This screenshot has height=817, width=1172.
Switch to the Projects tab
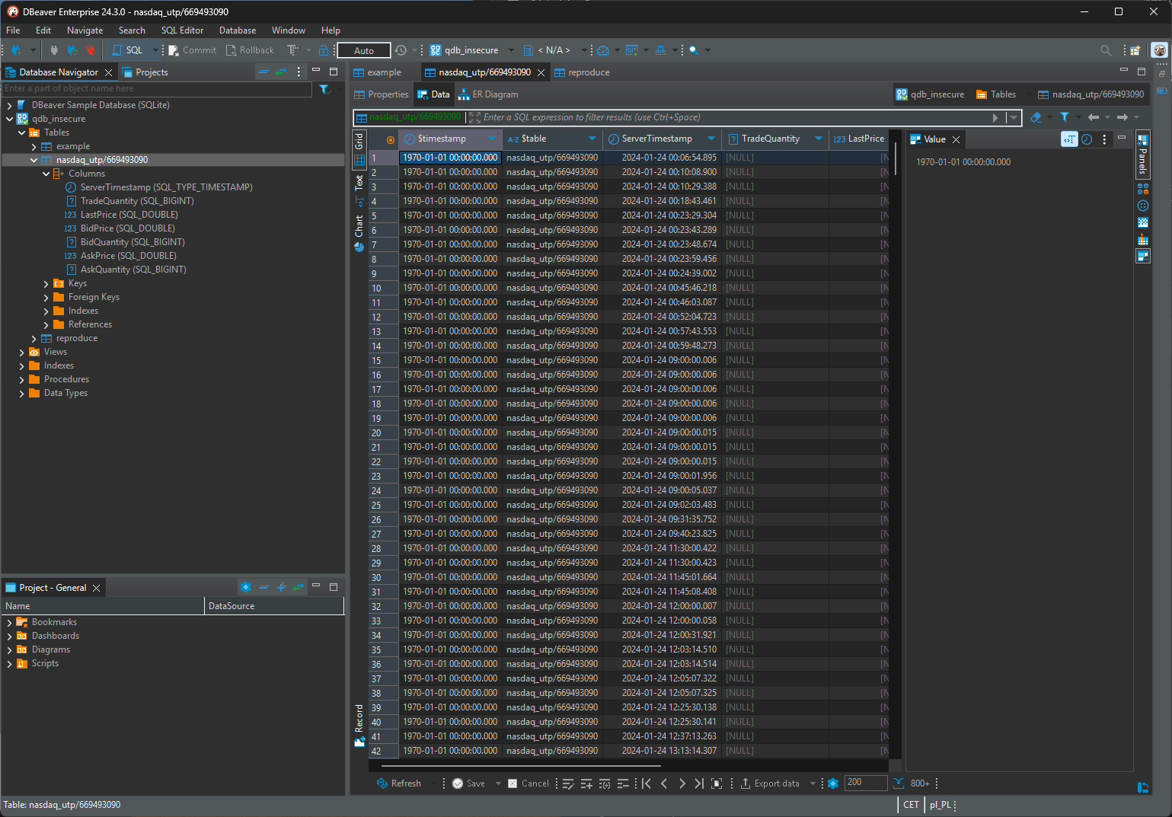[145, 72]
